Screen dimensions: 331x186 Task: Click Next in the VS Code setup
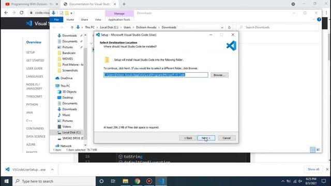pos(206,138)
